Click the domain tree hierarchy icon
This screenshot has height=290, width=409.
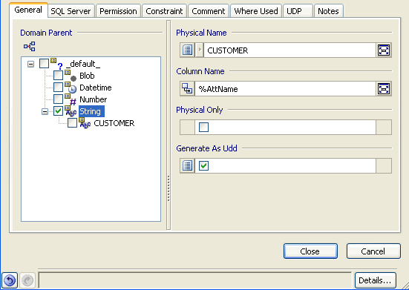[x=30, y=47]
